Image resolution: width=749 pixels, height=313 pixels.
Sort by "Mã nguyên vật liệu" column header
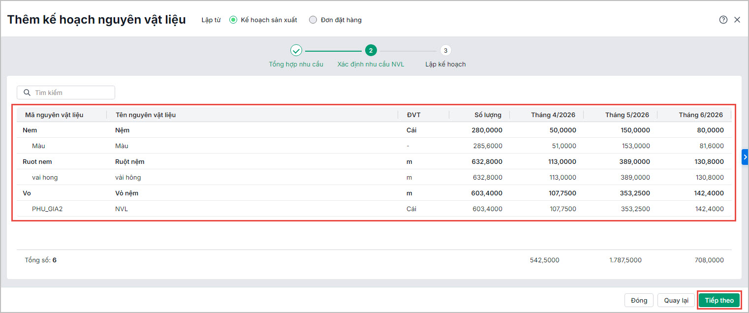point(54,115)
